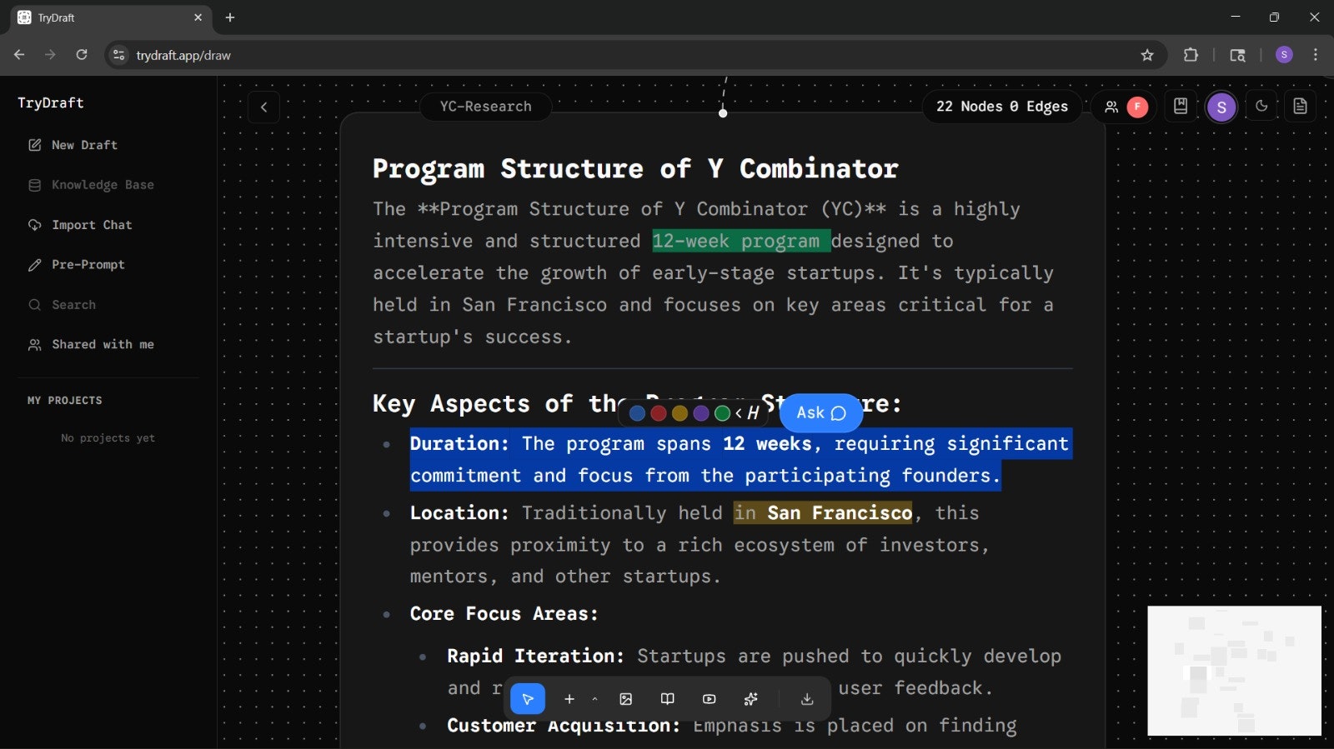Click the red F collaborator avatar
This screenshot has width=1334, height=749.
[1137, 107]
